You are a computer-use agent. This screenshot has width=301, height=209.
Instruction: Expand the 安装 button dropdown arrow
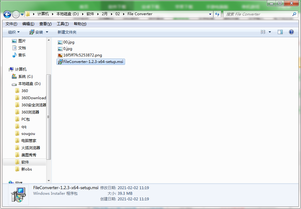click(x=47, y=32)
